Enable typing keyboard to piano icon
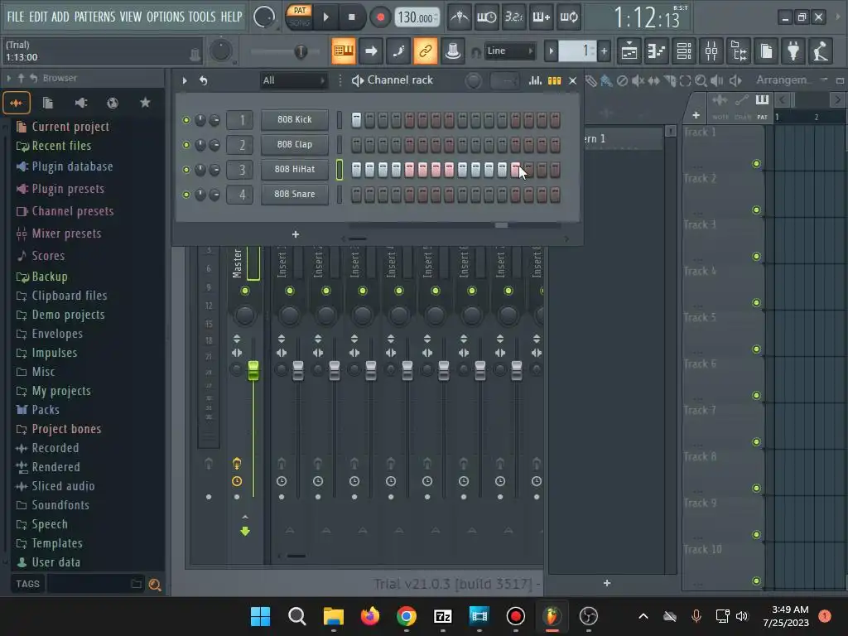 (344, 51)
